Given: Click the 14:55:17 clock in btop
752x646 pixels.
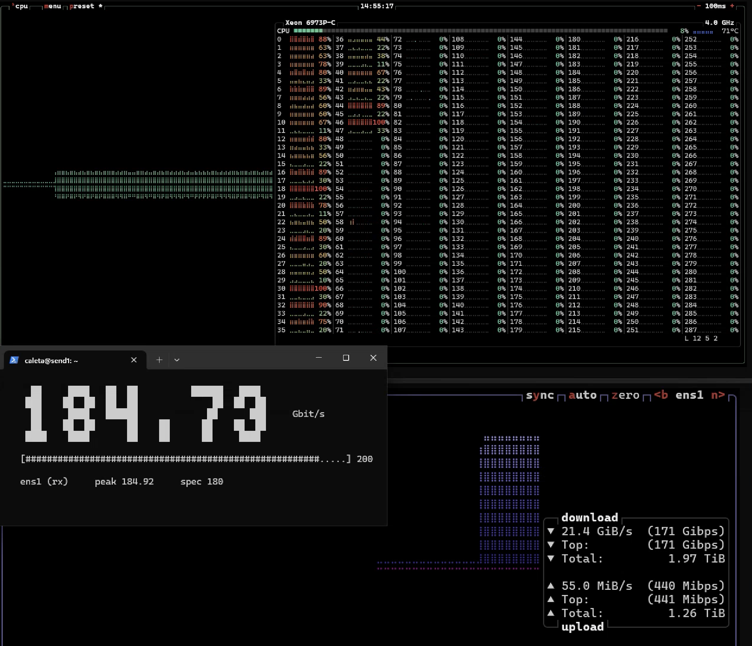Looking at the screenshot, I should pos(377,6).
